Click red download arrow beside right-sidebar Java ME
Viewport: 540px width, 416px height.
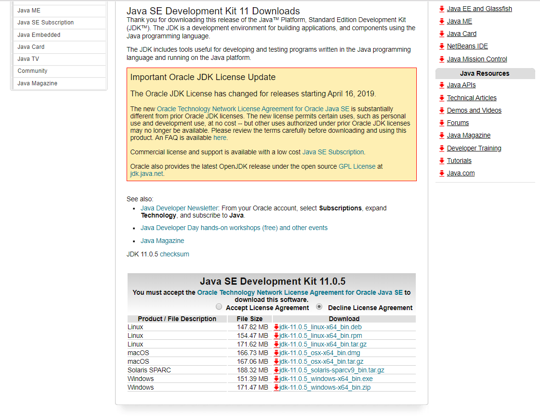pyautogui.click(x=442, y=22)
